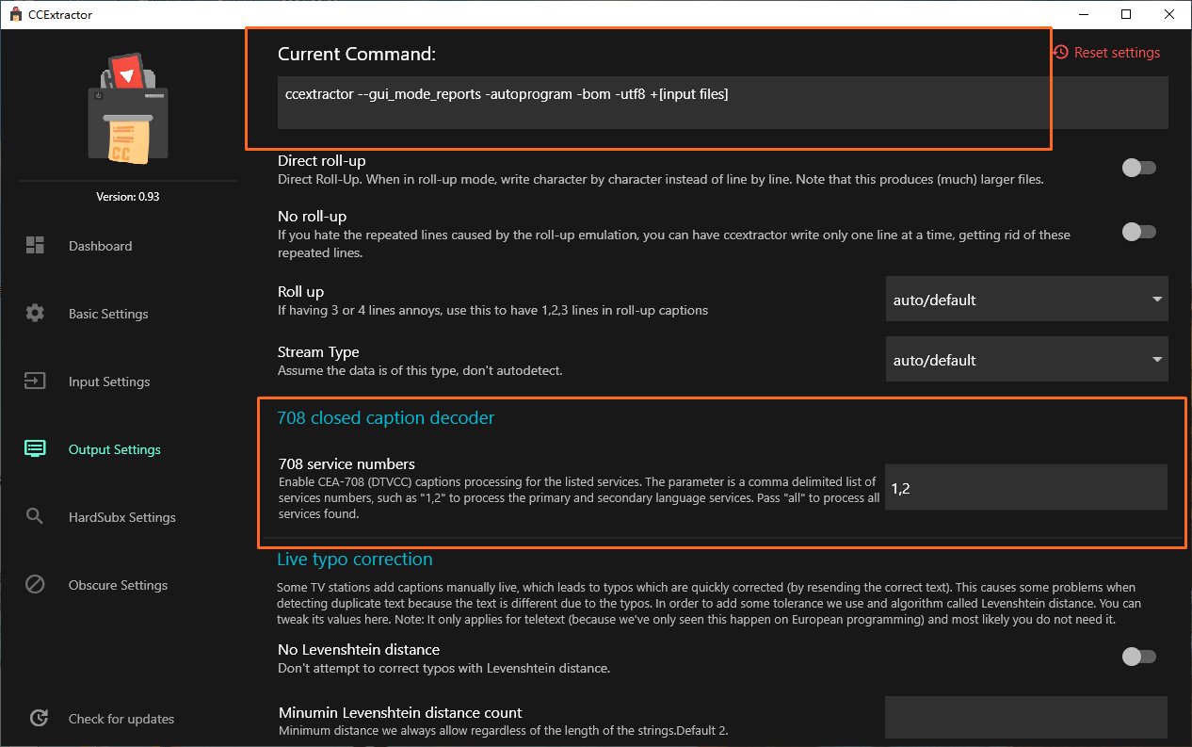This screenshot has width=1192, height=747.
Task: Open Basic Settings section
Action: click(x=108, y=314)
